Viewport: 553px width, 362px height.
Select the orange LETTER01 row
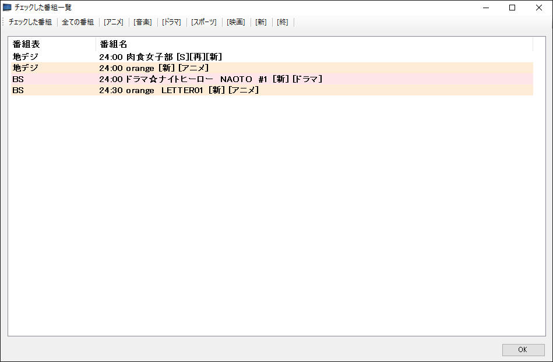click(272, 90)
